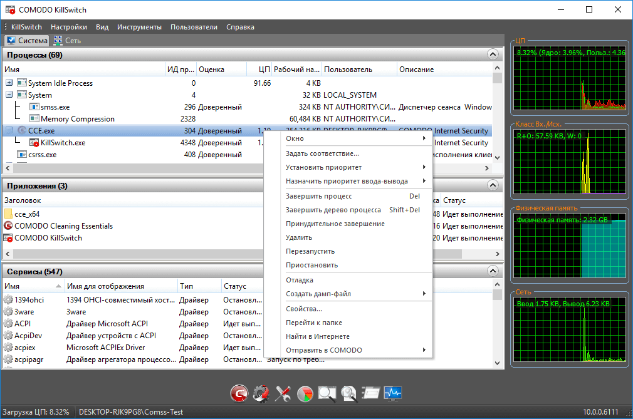Click the window with magnifier icon
This screenshot has width=633, height=419.
[x=327, y=393]
